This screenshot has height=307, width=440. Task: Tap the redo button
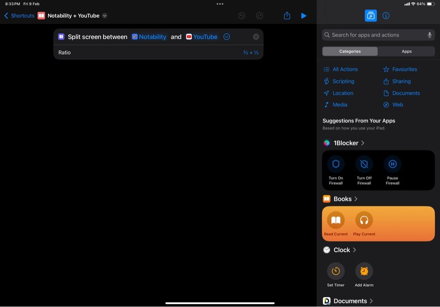point(260,16)
